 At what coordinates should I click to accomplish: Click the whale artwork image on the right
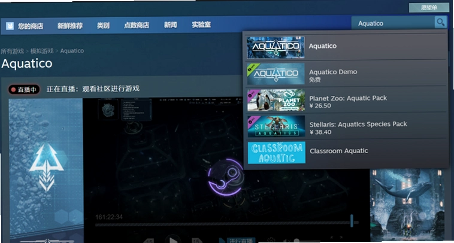coord(407,205)
